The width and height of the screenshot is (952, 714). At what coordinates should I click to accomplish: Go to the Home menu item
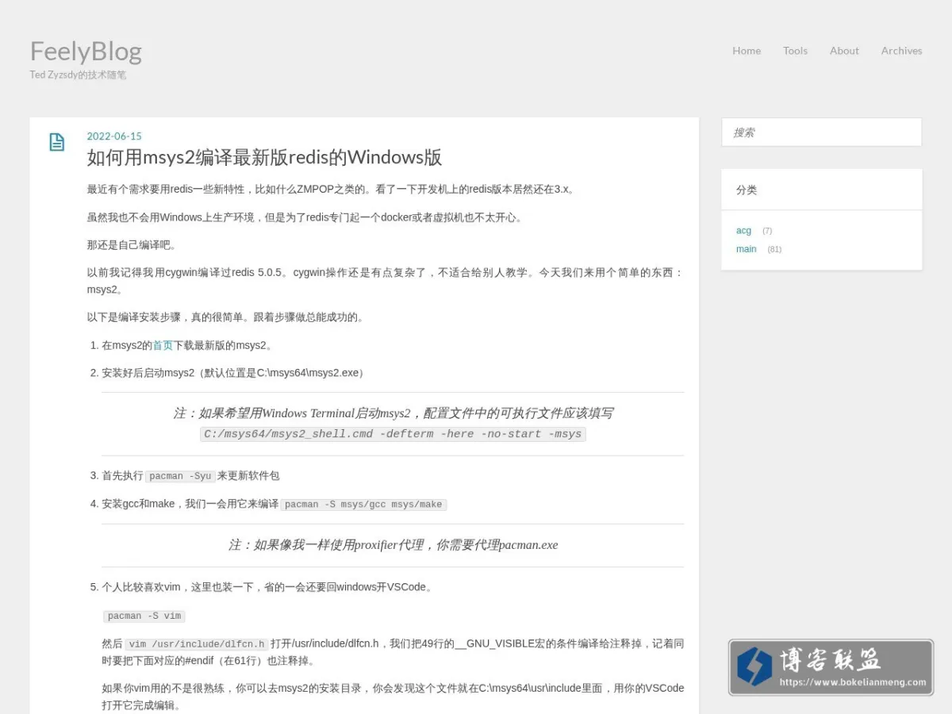point(747,51)
